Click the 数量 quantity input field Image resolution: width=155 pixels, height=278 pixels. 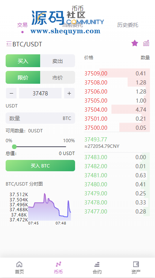pos(41,118)
